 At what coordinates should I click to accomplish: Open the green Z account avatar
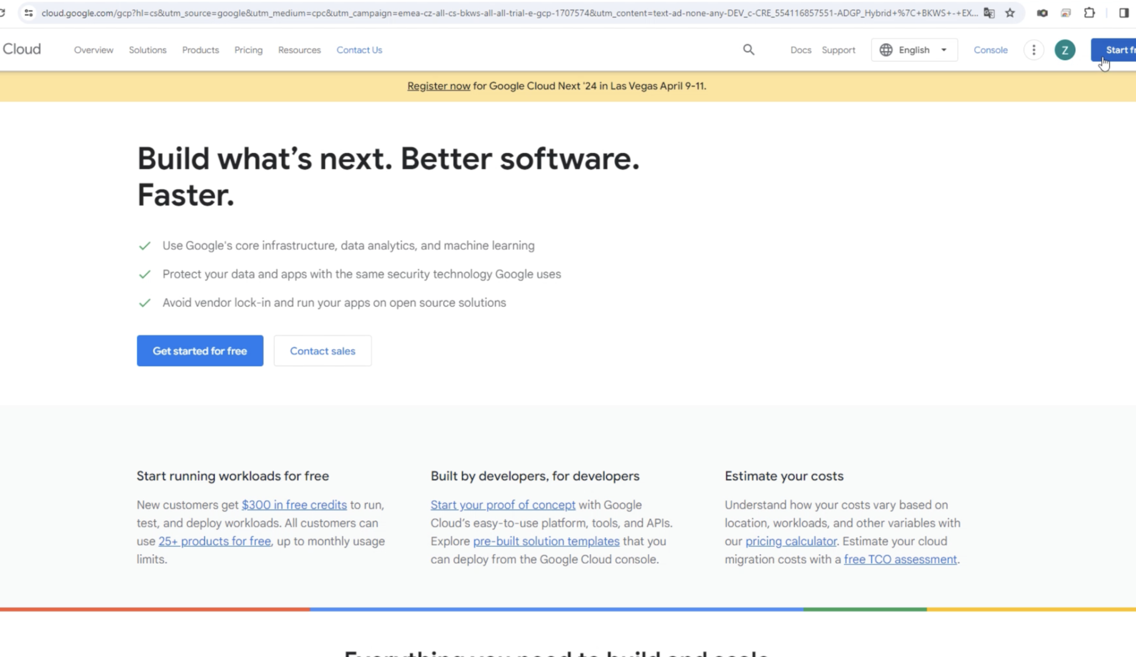[x=1065, y=50]
